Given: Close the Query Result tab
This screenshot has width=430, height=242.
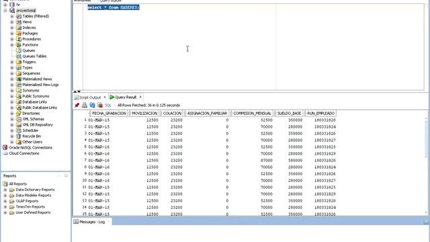Looking at the screenshot, I should pyautogui.click(x=140, y=97).
